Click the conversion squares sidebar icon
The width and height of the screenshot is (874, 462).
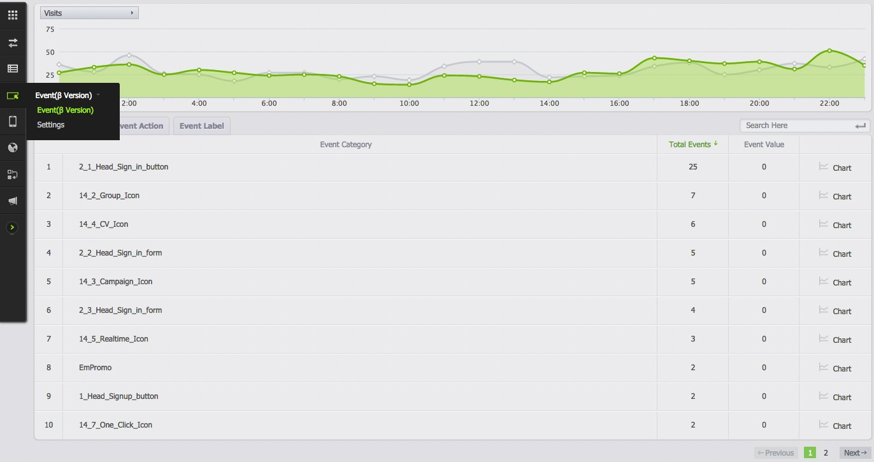13,175
